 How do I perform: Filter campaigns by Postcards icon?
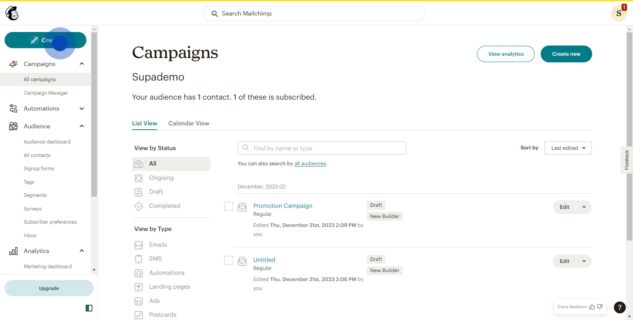tap(139, 315)
